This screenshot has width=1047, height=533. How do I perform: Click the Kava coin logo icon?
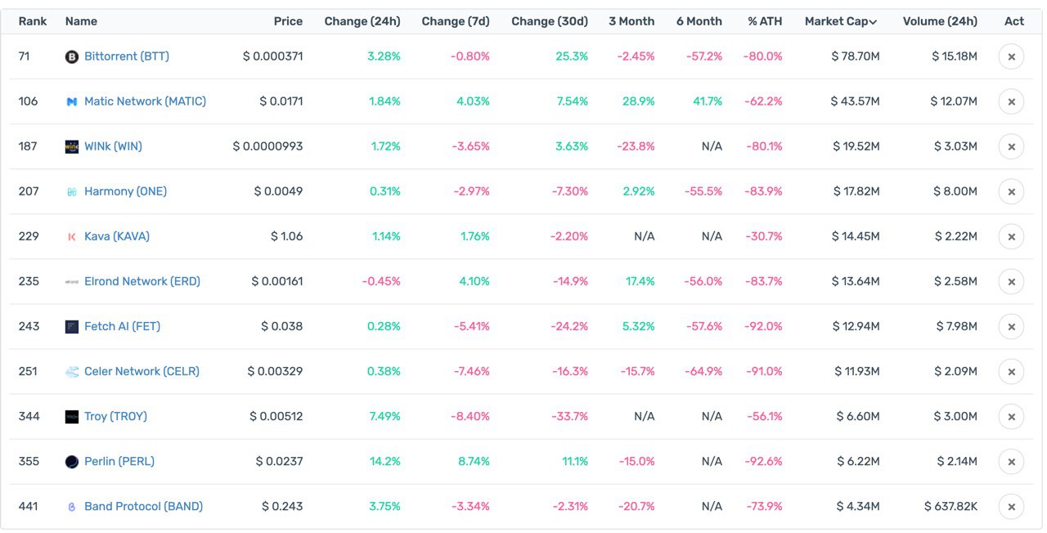tap(72, 236)
